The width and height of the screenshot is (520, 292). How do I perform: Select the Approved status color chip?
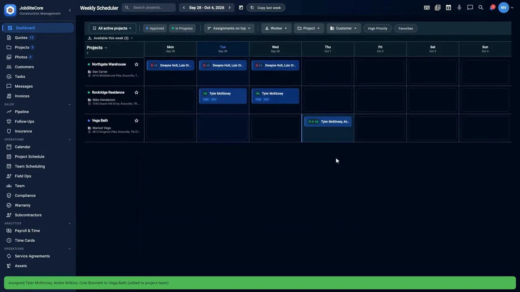[x=155, y=28]
